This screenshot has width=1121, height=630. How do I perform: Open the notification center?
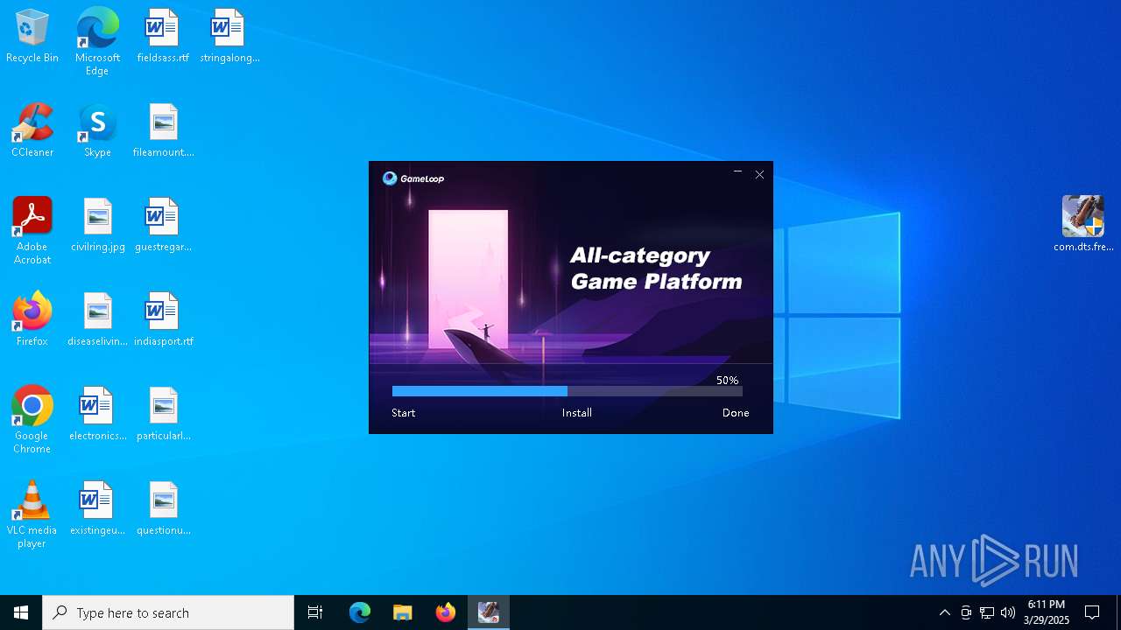(x=1092, y=612)
